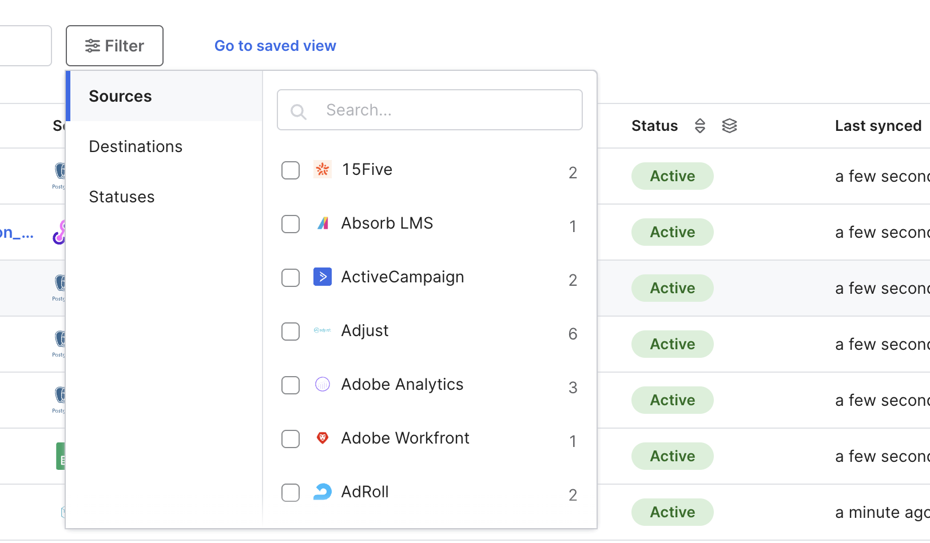Click the Absorb LMS source label
Image resolution: width=930 pixels, height=543 pixels.
coord(387,223)
